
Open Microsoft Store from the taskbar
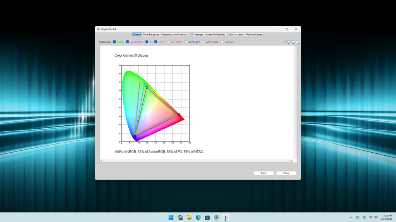click(x=207, y=217)
